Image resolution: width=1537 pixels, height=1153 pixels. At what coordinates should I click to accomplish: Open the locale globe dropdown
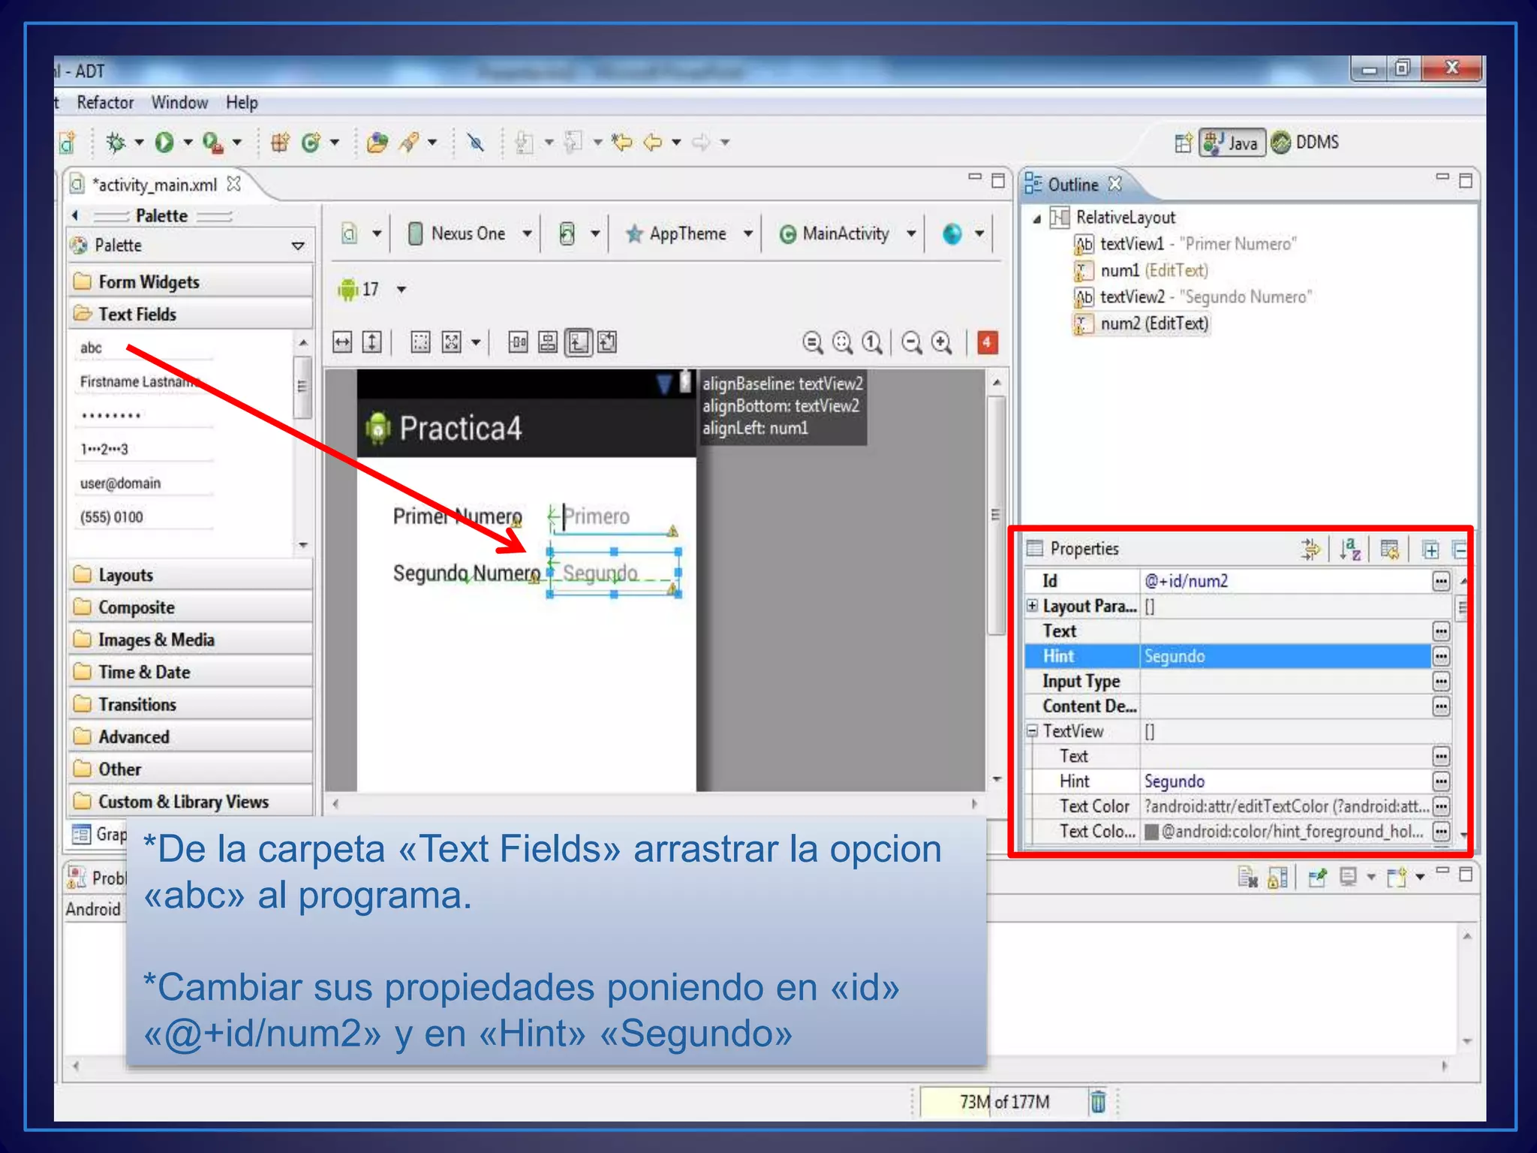(x=964, y=233)
